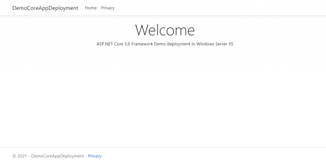This screenshot has height=164, width=326.
Task: Open the Privacy link in the footer
Action: coord(95,156)
